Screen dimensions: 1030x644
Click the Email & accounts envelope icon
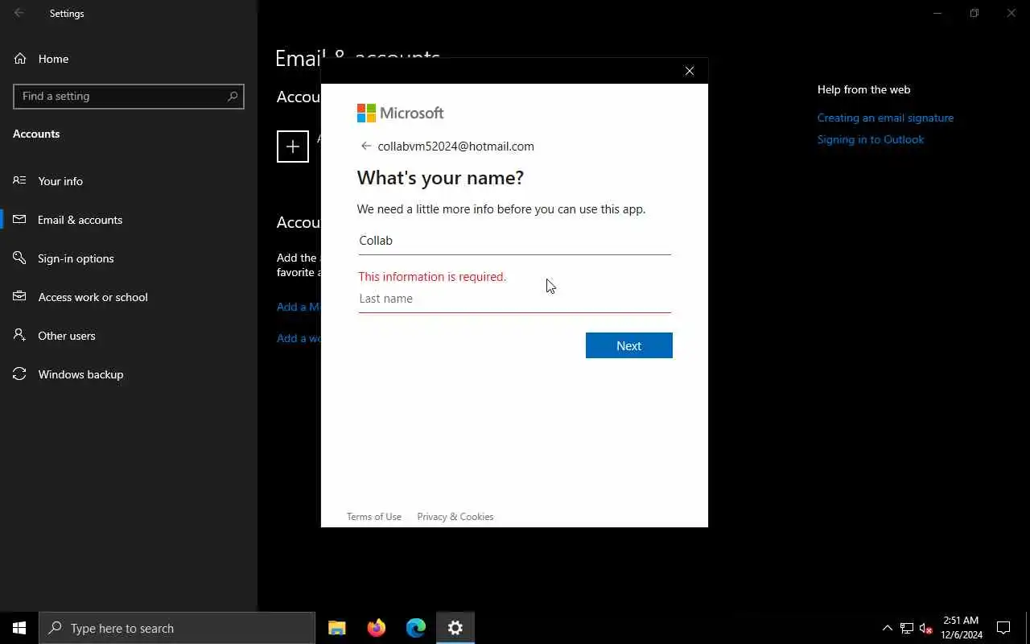(20, 219)
